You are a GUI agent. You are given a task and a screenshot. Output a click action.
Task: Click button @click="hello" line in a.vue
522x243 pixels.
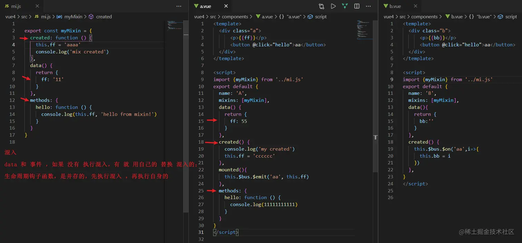click(278, 45)
